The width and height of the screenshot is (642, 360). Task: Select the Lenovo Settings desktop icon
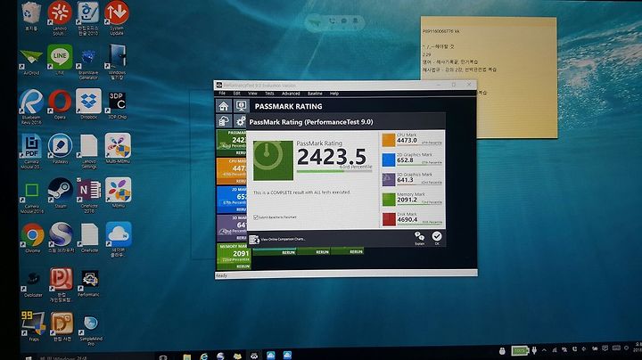point(89,151)
